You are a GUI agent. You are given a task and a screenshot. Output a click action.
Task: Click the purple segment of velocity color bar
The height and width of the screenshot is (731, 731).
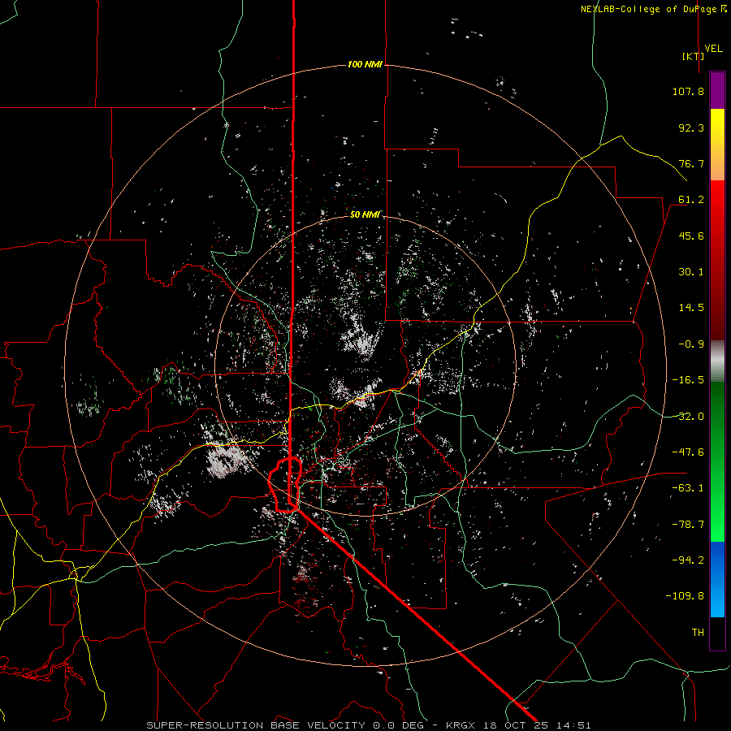717,90
